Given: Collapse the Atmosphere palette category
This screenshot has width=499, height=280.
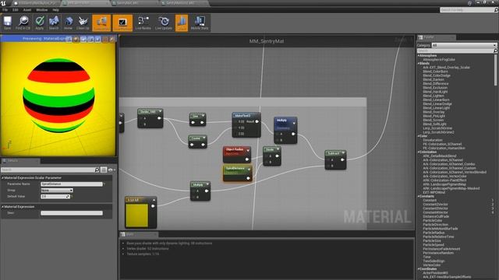Looking at the screenshot, I should [x=419, y=55].
